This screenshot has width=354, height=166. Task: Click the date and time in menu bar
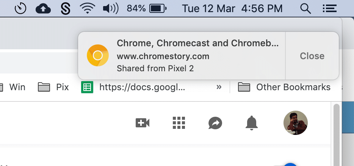[232, 8]
